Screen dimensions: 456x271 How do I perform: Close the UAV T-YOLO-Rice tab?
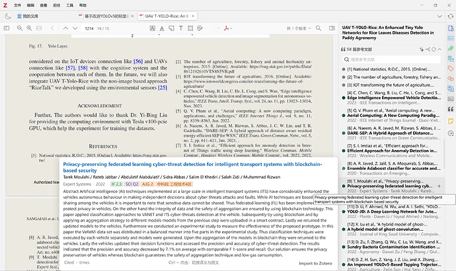[193, 16]
